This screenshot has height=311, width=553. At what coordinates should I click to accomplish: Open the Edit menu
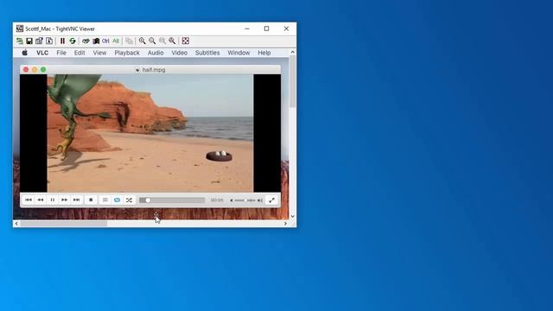click(79, 53)
